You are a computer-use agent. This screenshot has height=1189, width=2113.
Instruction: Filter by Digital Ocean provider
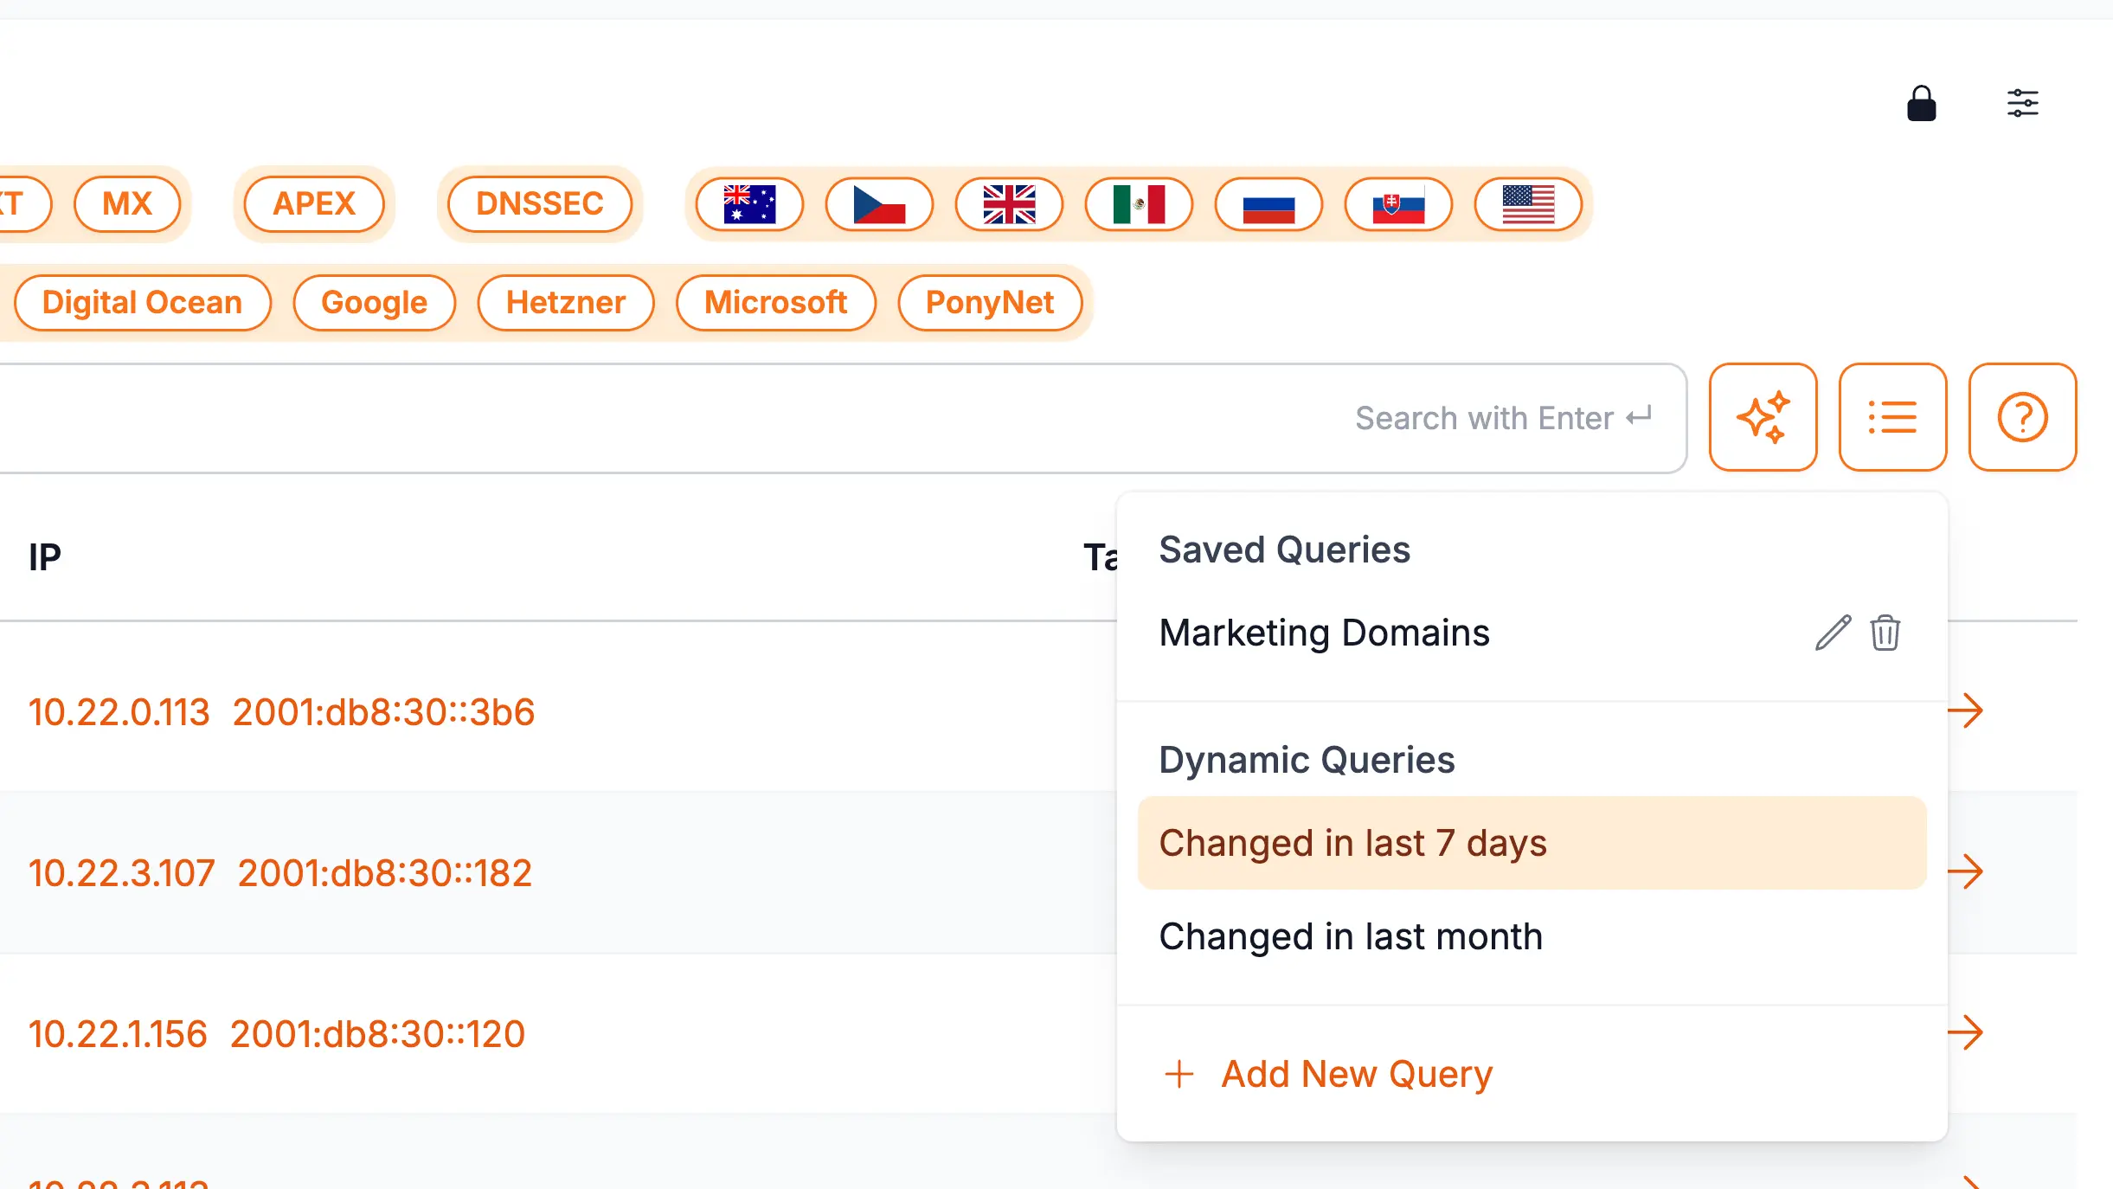point(143,303)
